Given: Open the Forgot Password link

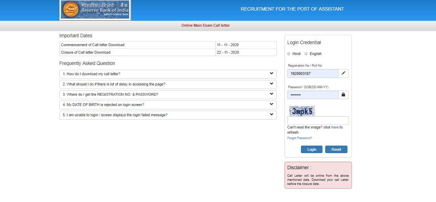Looking at the screenshot, I should tap(300, 138).
